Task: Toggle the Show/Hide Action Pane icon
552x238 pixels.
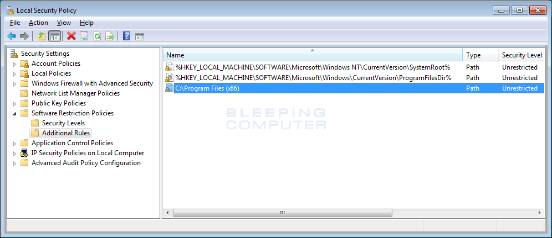Action: click(x=140, y=36)
